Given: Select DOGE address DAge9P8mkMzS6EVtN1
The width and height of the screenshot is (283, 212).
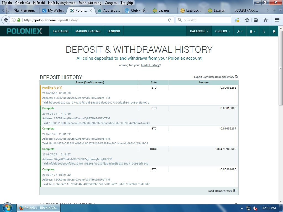Looking at the screenshot, I should click(83, 159).
